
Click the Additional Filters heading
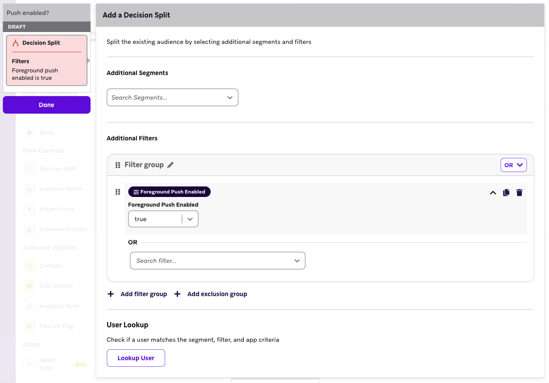click(x=132, y=138)
